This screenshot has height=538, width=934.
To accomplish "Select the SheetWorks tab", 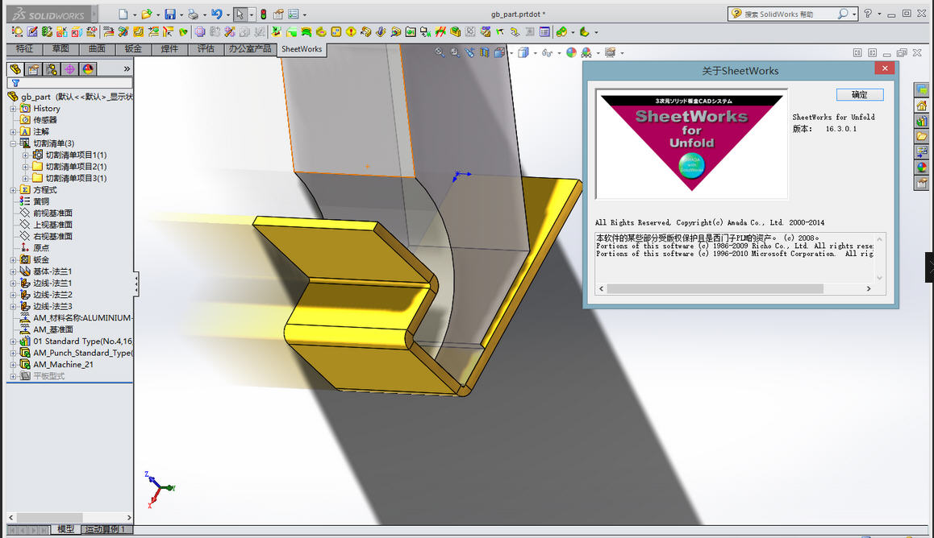I will tap(302, 49).
